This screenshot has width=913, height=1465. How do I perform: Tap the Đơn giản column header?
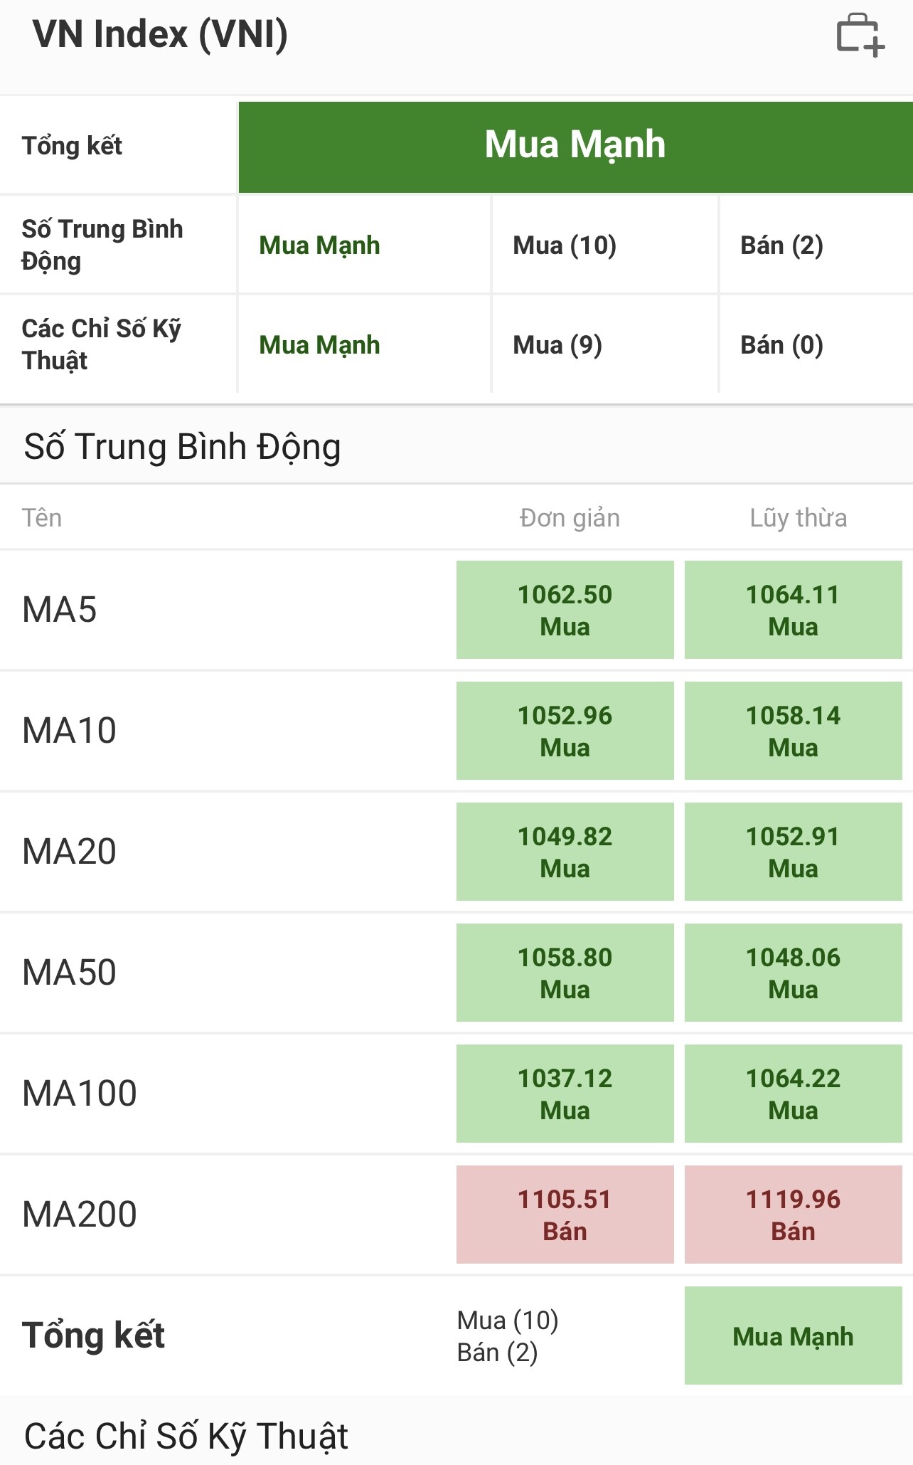pyautogui.click(x=570, y=518)
